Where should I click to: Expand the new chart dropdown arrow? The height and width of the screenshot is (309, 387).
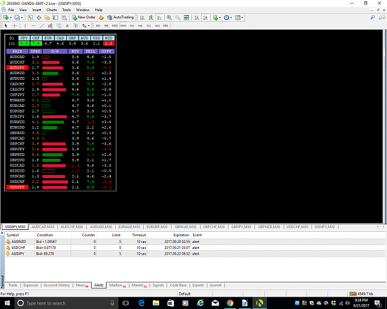[x=11, y=18]
